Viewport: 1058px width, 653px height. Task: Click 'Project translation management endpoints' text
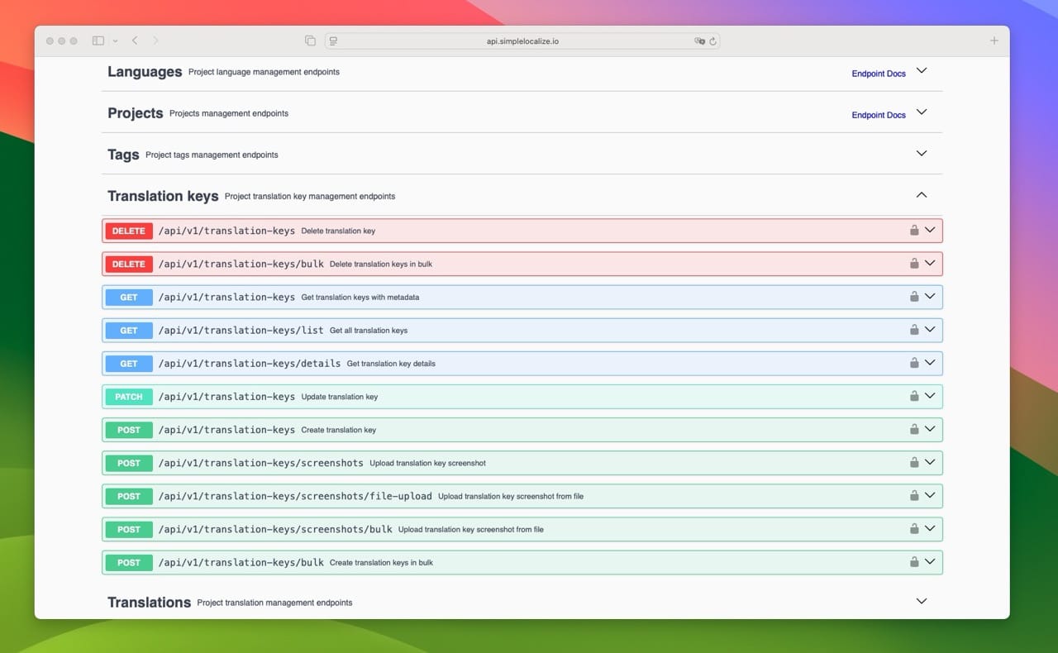[x=274, y=603]
